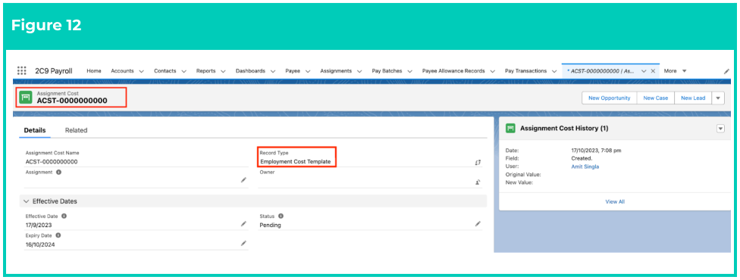740x280 pixels.
Task: Open the Assignments tab
Action: pos(336,70)
